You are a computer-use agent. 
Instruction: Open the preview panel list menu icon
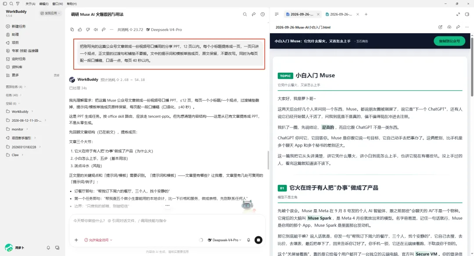(276, 14)
